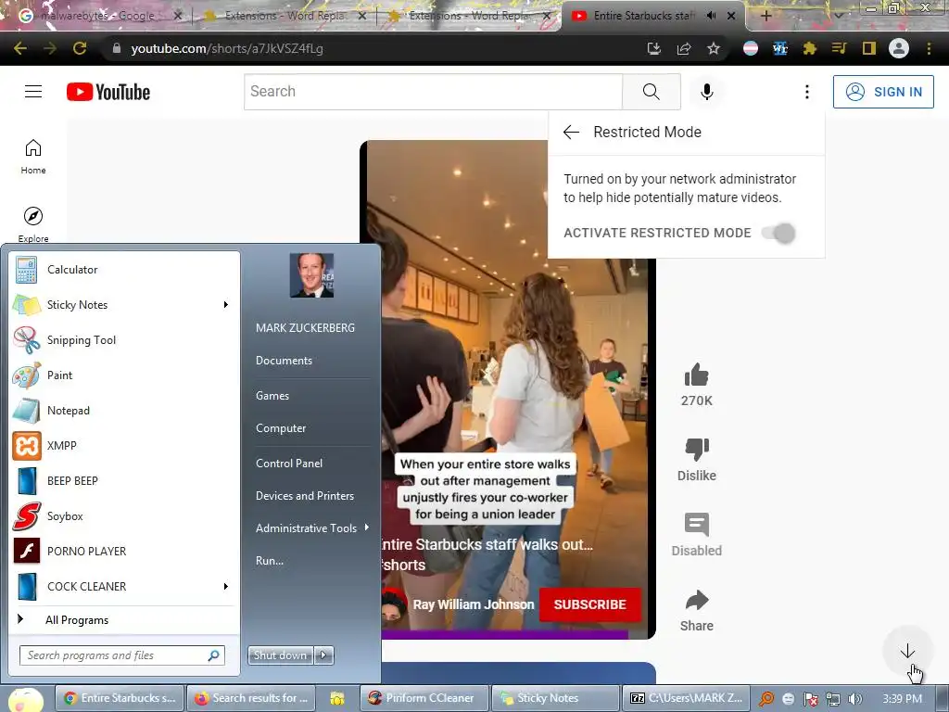Click the 3:39 PM taskbar clock
The height and width of the screenshot is (712, 949).
click(902, 699)
